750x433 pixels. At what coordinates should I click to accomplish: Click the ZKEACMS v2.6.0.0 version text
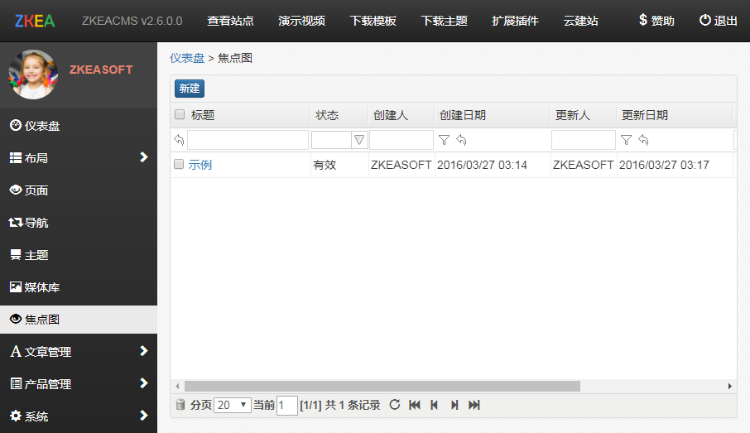[x=132, y=21]
